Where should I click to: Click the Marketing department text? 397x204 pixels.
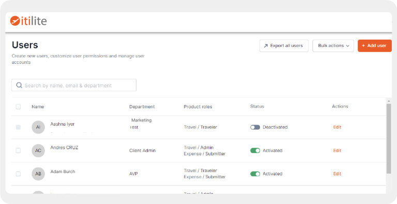pyautogui.click(x=141, y=120)
